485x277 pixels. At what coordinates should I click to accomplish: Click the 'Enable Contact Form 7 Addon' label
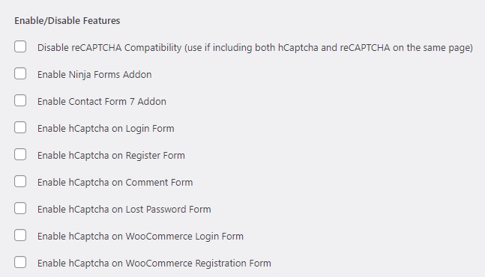[102, 102]
